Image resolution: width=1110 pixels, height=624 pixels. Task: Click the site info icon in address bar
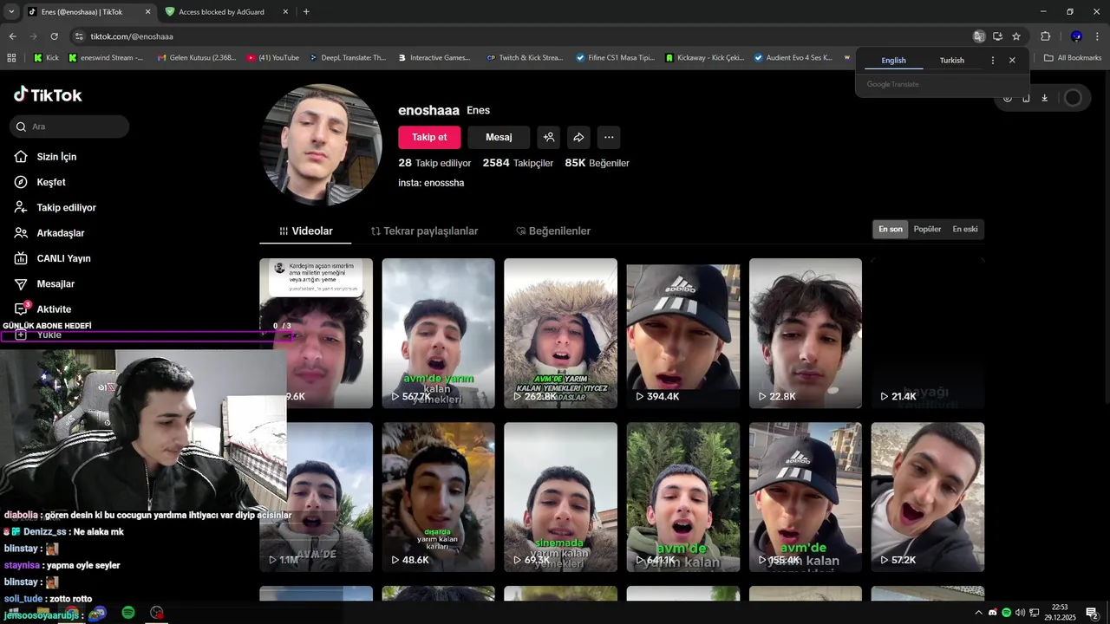(x=79, y=36)
